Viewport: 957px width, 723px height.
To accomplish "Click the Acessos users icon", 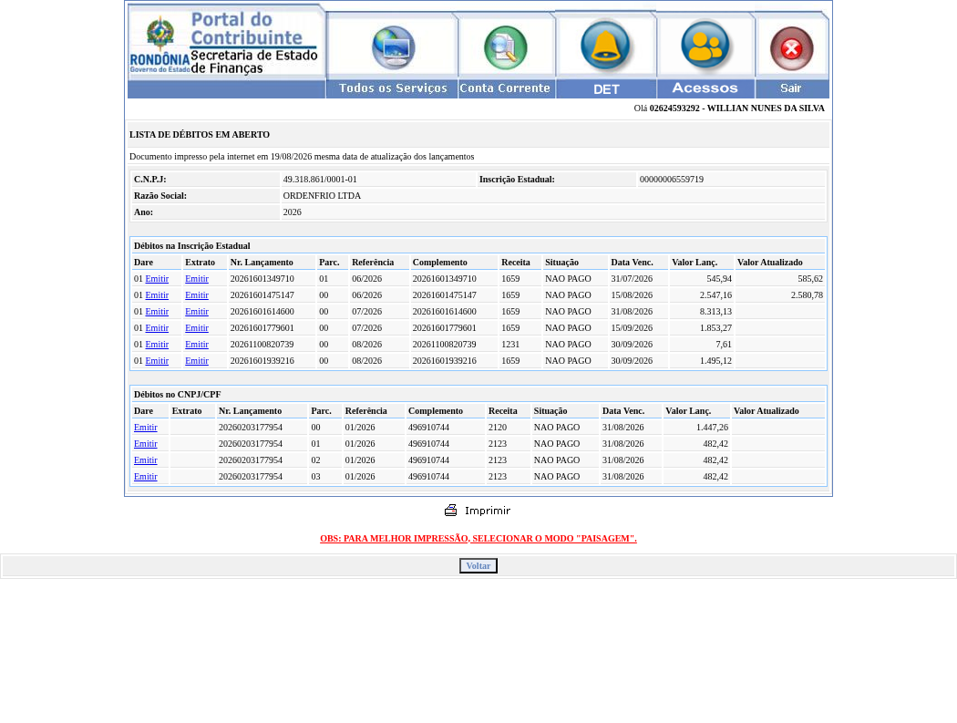I will 705,46.
